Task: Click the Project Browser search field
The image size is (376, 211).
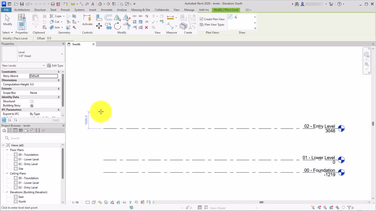Action: click(x=34, y=138)
